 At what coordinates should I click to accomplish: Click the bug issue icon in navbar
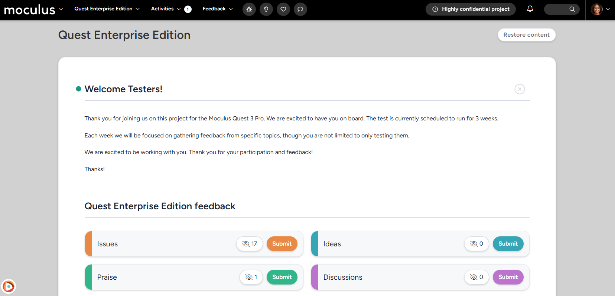[249, 9]
